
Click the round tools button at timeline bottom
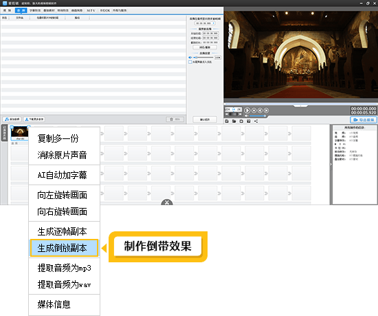tap(167, 202)
